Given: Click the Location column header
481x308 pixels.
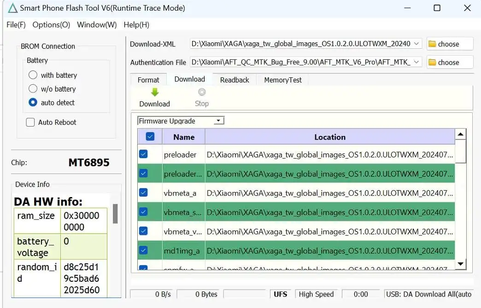Looking at the screenshot, I should [x=330, y=137].
